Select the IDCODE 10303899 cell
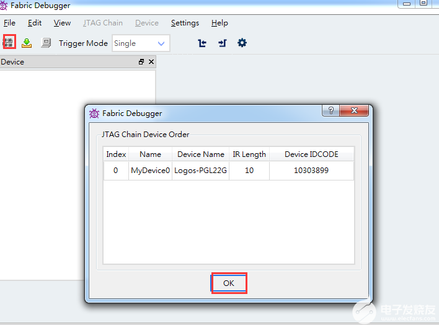 pos(311,171)
